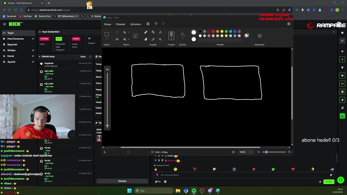Select the Fill bucket tool in Paint
347x195 pixels.
[153, 32]
